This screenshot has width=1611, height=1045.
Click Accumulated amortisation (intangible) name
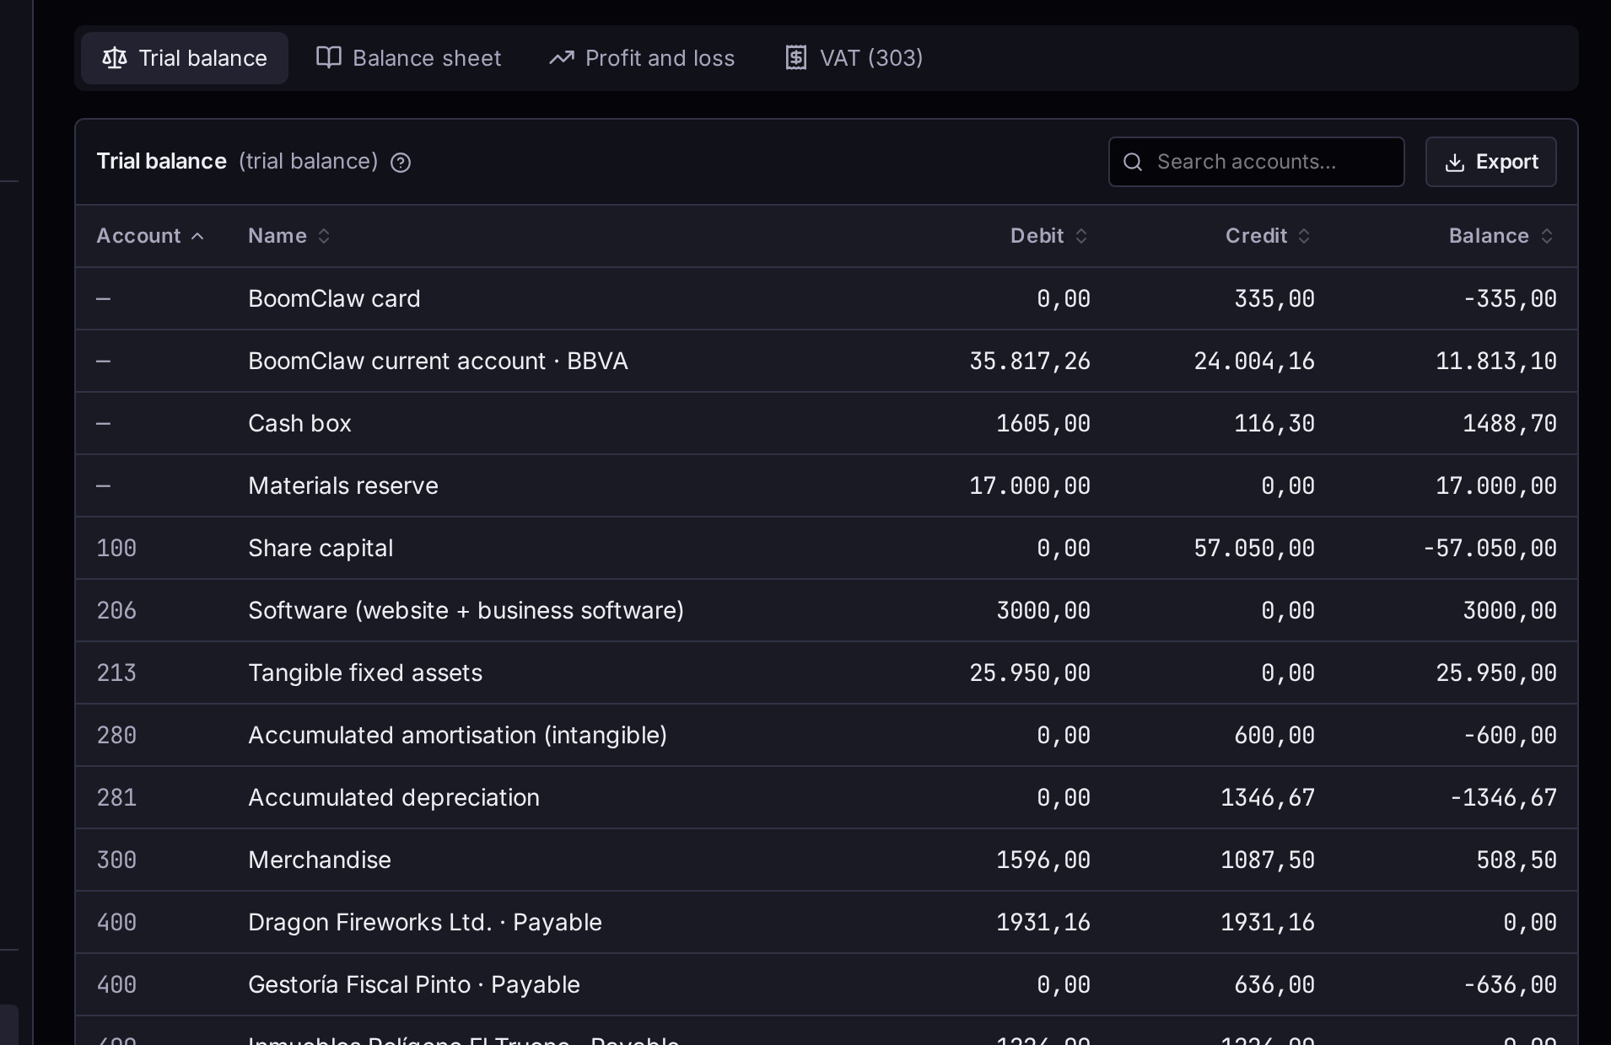pyautogui.click(x=457, y=736)
